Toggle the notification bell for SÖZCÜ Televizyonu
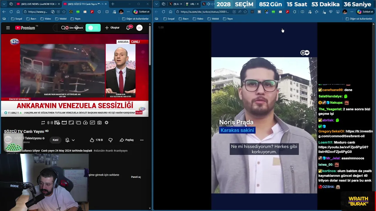 click(67, 140)
